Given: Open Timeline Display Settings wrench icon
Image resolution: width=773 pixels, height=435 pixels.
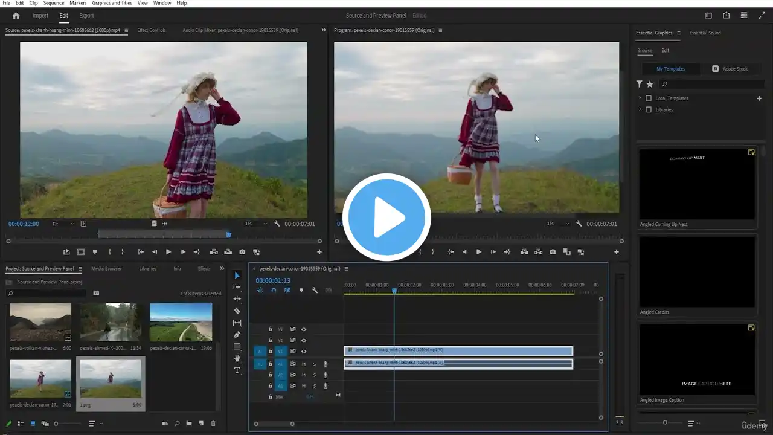Looking at the screenshot, I should pyautogui.click(x=315, y=291).
